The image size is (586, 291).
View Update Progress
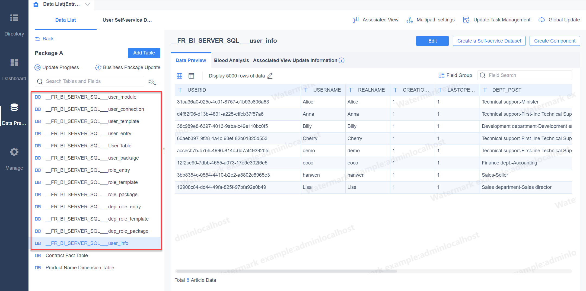coord(57,67)
